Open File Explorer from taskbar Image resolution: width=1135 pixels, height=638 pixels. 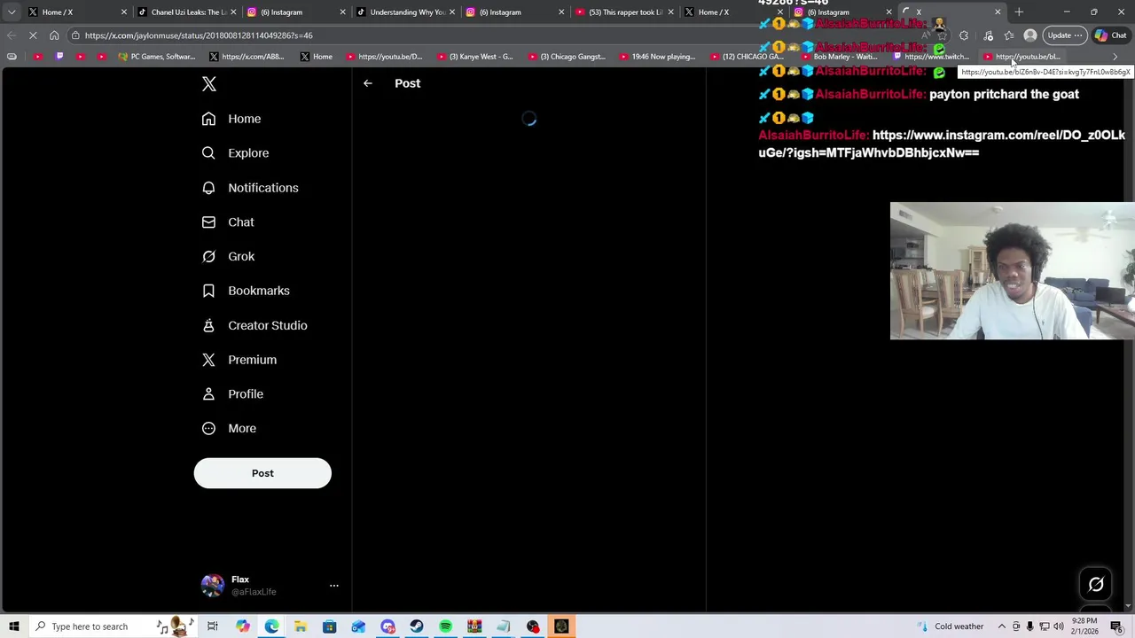pyautogui.click(x=301, y=626)
